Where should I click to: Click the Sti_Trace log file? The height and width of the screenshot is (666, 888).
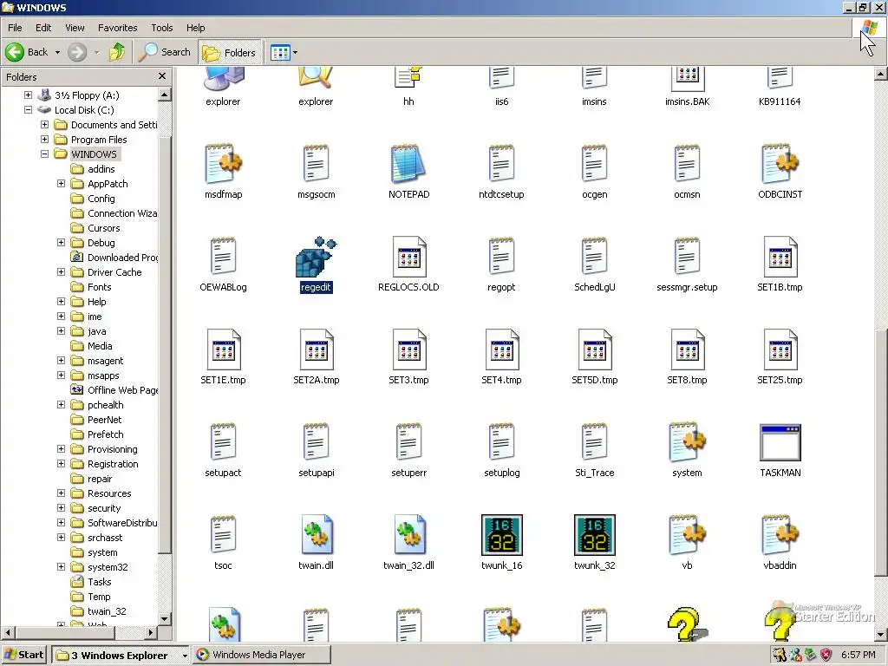(x=595, y=442)
